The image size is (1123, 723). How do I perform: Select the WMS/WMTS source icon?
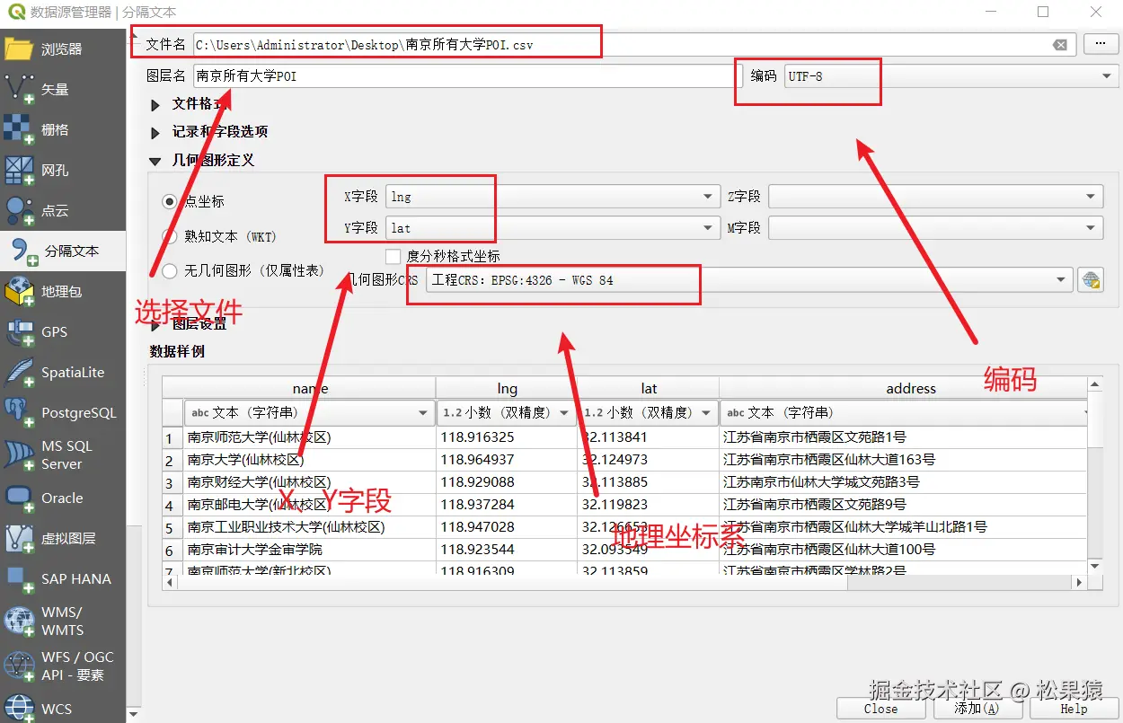19,621
